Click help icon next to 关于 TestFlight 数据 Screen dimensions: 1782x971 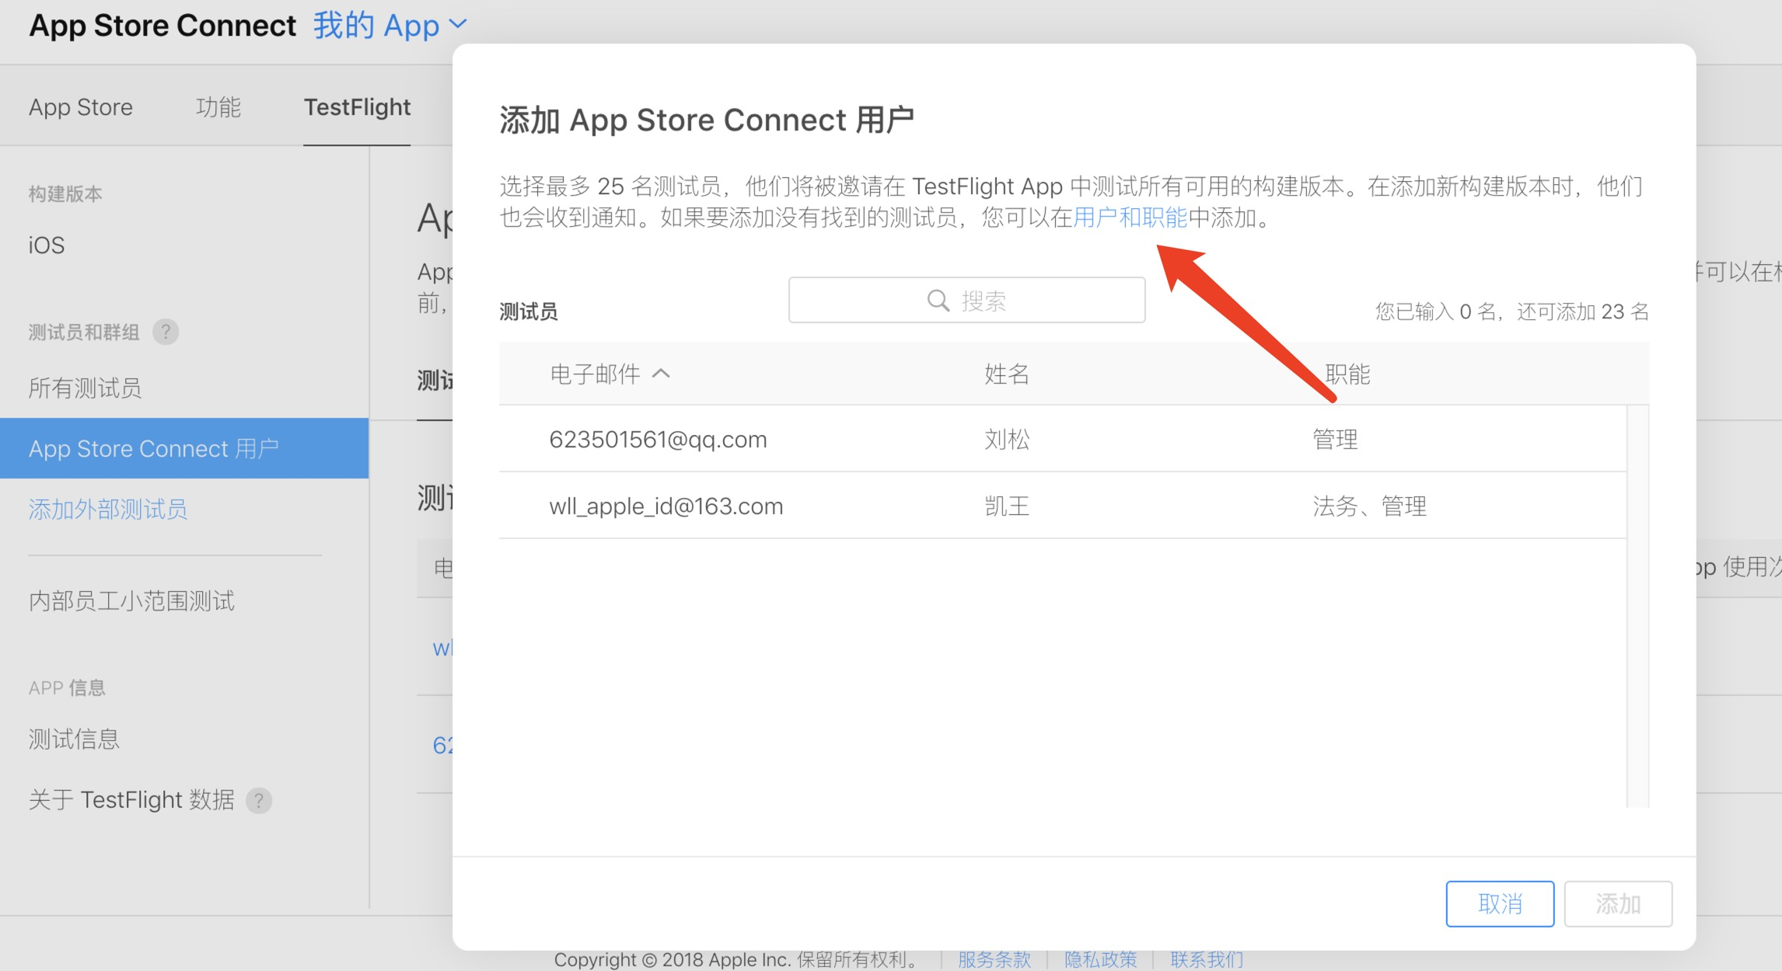[259, 800]
